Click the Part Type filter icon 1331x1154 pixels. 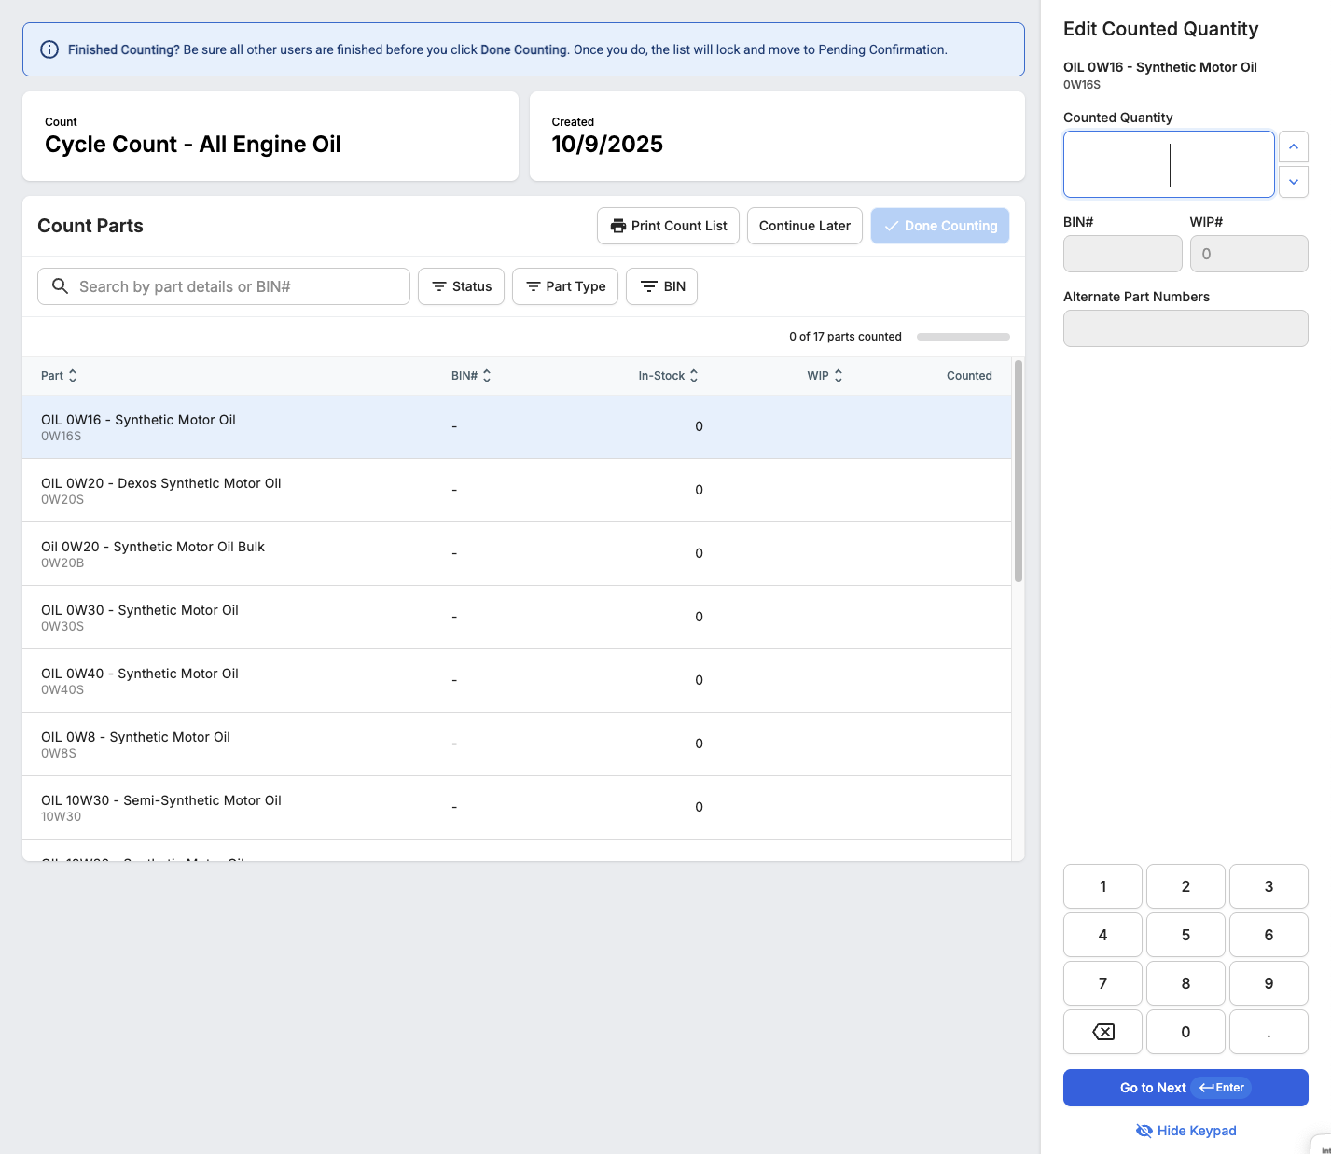coord(534,286)
